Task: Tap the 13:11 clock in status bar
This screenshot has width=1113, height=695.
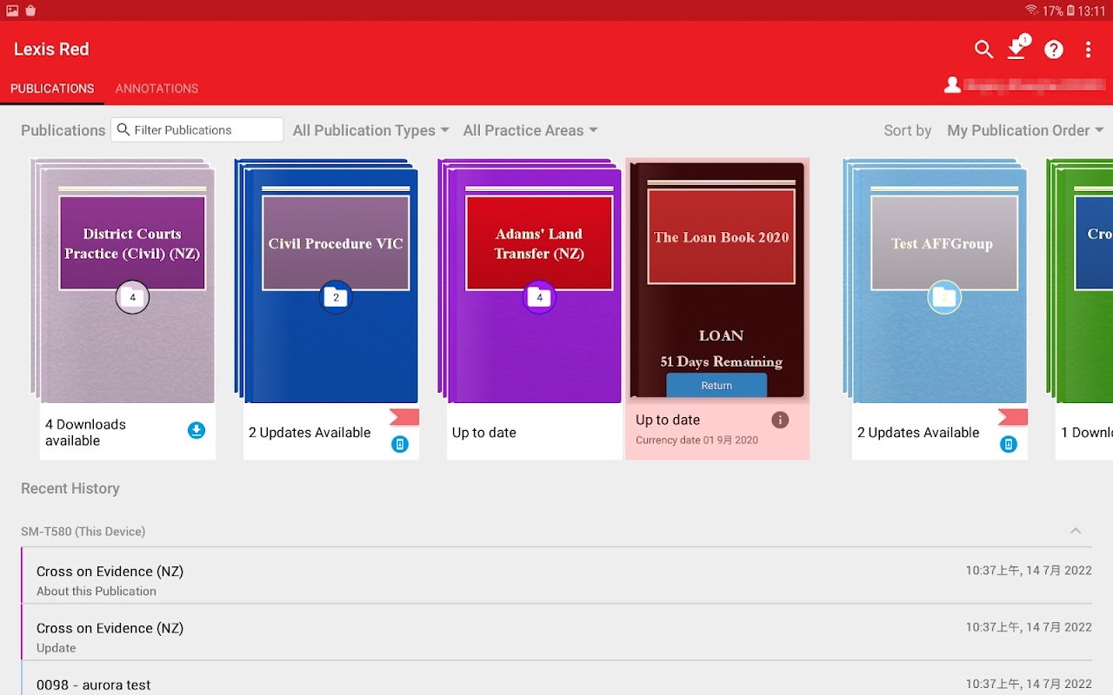Action: [1091, 10]
